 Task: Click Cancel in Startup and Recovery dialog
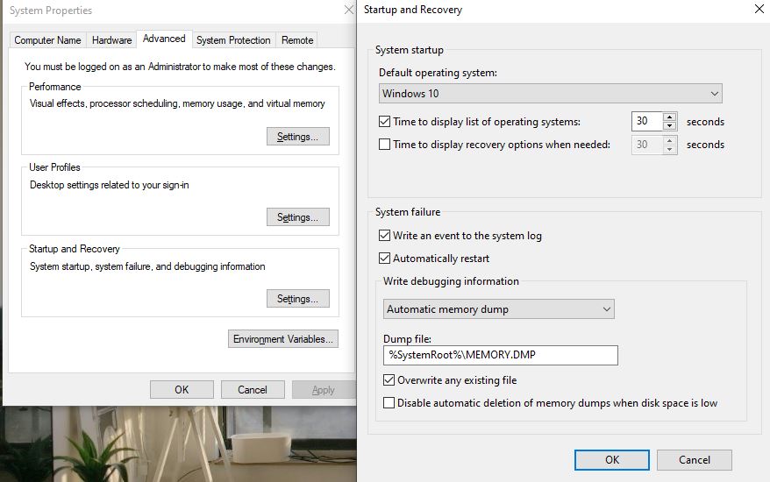[695, 460]
